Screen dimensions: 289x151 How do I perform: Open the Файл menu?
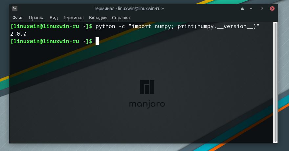[x=18, y=18]
